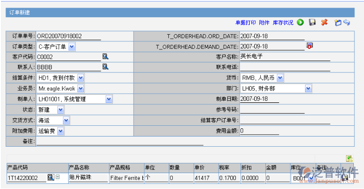The height and width of the screenshot is (189, 364).
Task: Click the 单据打印 link
Action: tap(246, 22)
